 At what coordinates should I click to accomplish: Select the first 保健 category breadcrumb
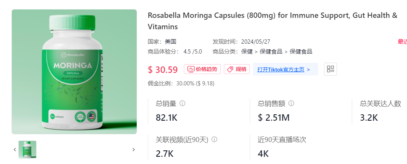pyautogui.click(x=247, y=52)
